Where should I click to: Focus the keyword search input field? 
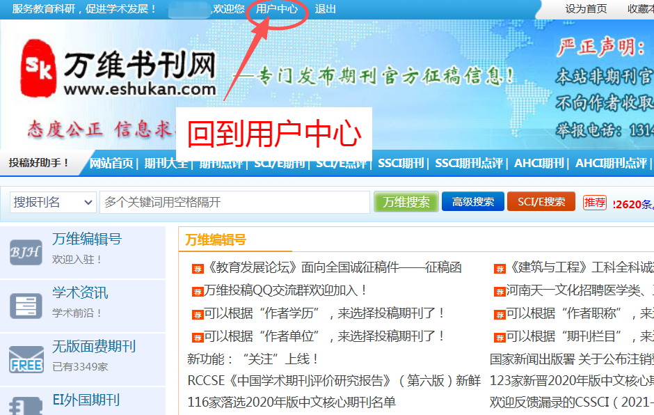tap(234, 202)
